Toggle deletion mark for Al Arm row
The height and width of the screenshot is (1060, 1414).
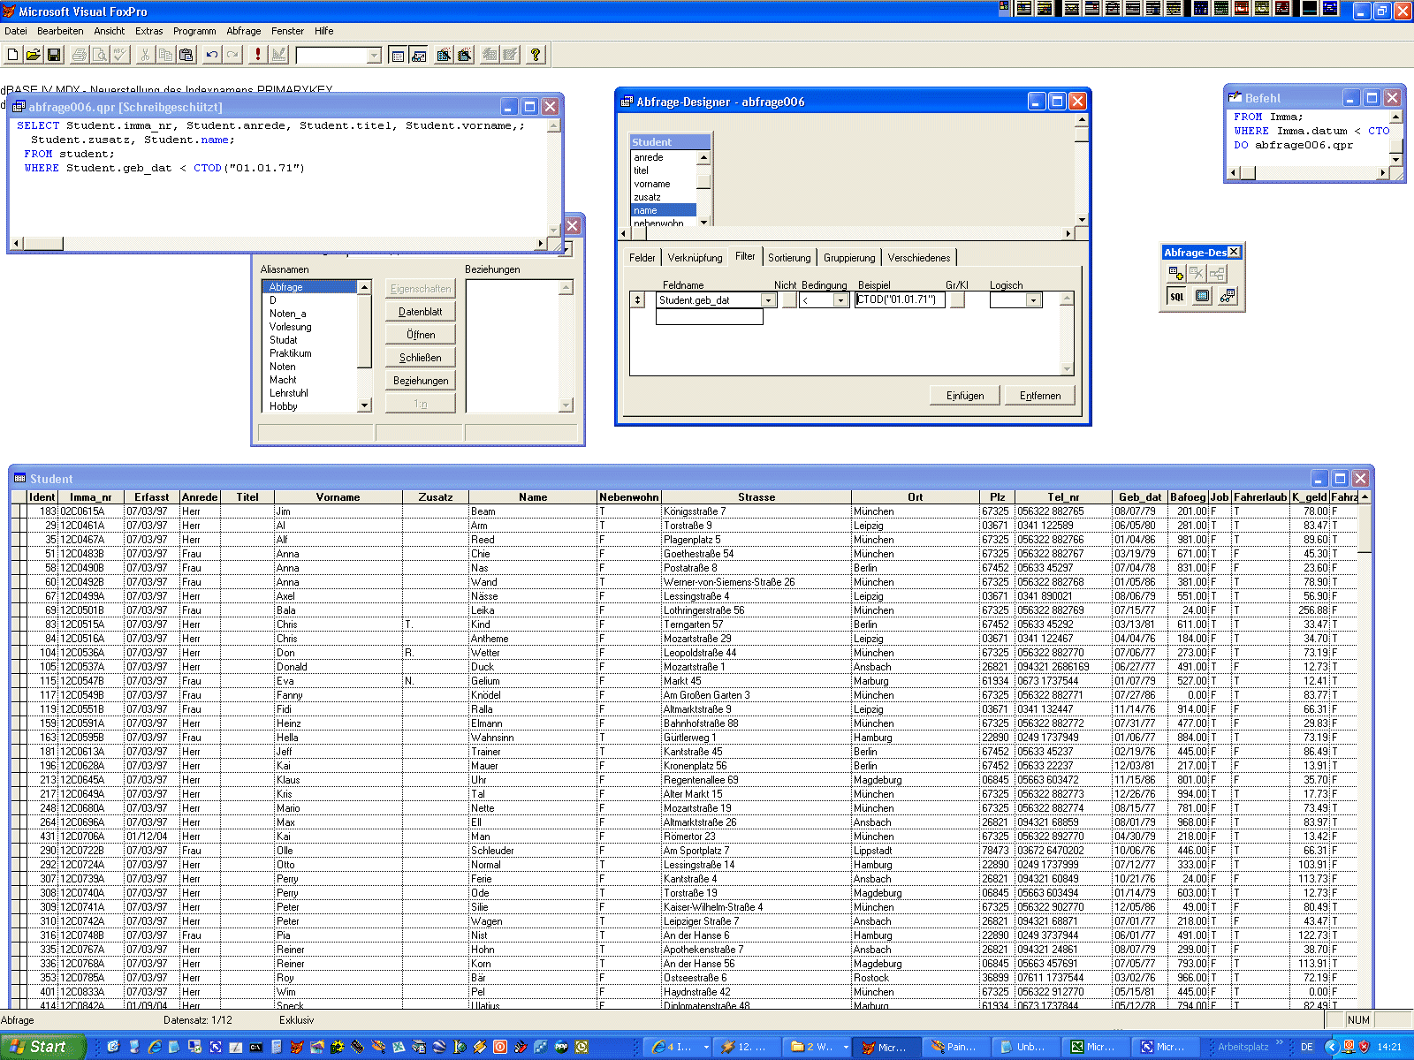tap(23, 526)
